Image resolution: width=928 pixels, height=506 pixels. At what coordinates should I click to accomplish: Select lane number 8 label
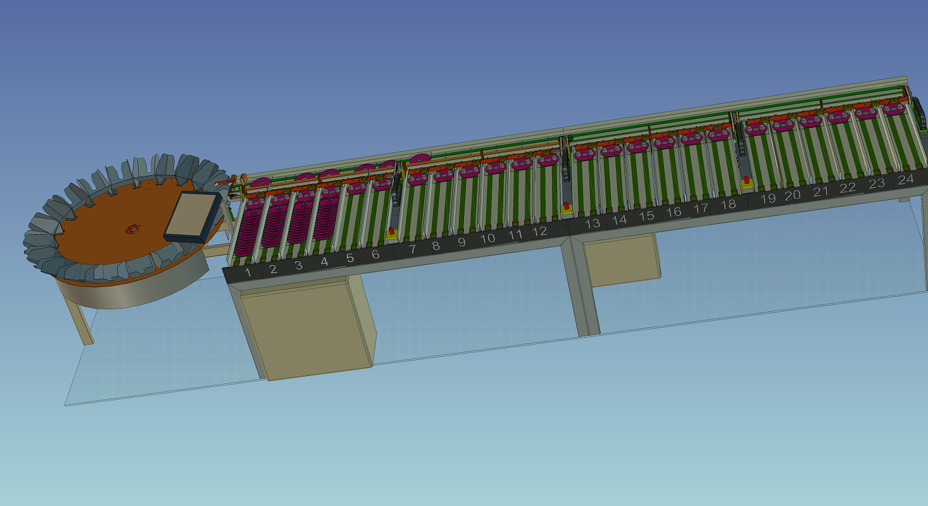click(436, 245)
